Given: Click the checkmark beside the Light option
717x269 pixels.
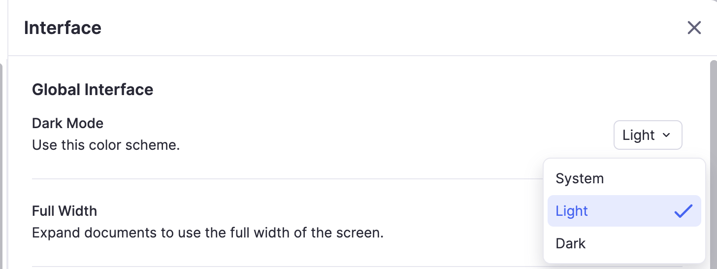Looking at the screenshot, I should (x=684, y=211).
